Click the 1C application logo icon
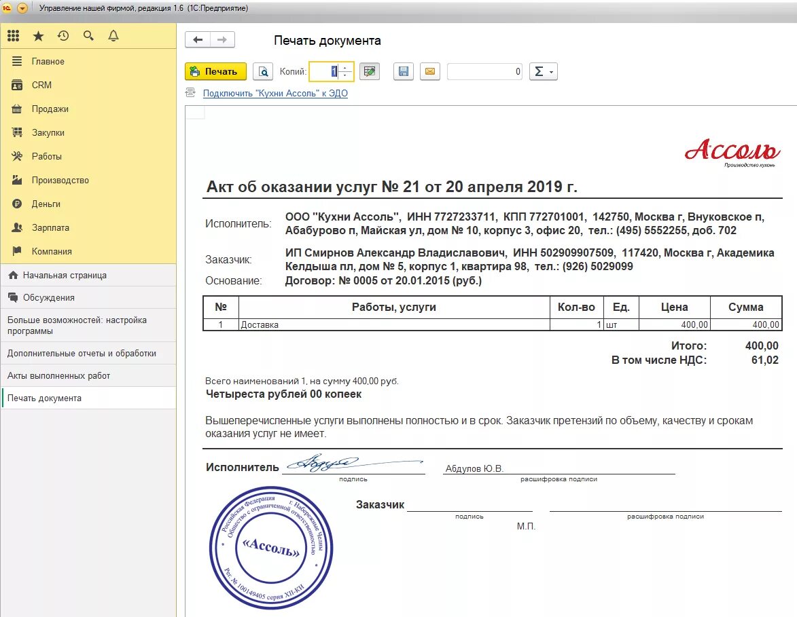This screenshot has height=617, width=797. coord(7,8)
